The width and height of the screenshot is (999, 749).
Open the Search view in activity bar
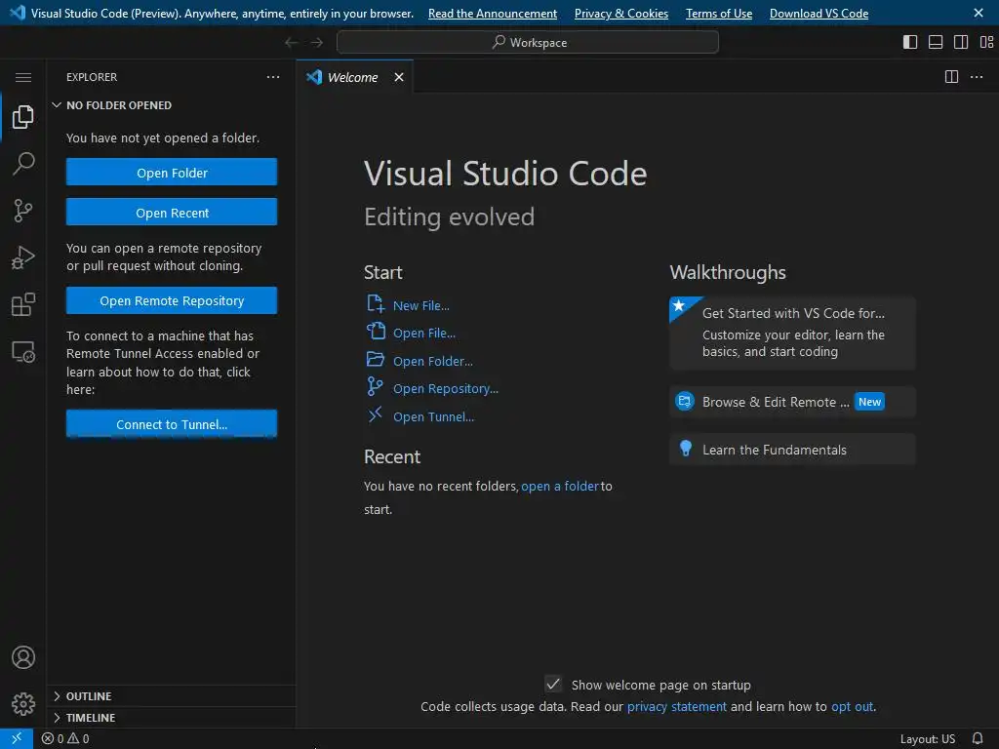(23, 164)
